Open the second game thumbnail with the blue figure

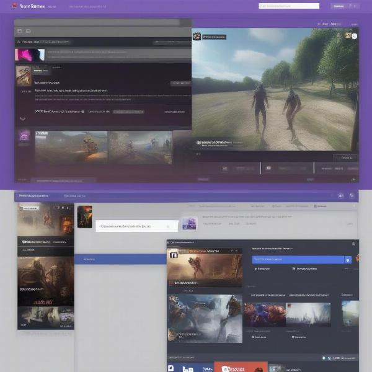[x=140, y=147]
